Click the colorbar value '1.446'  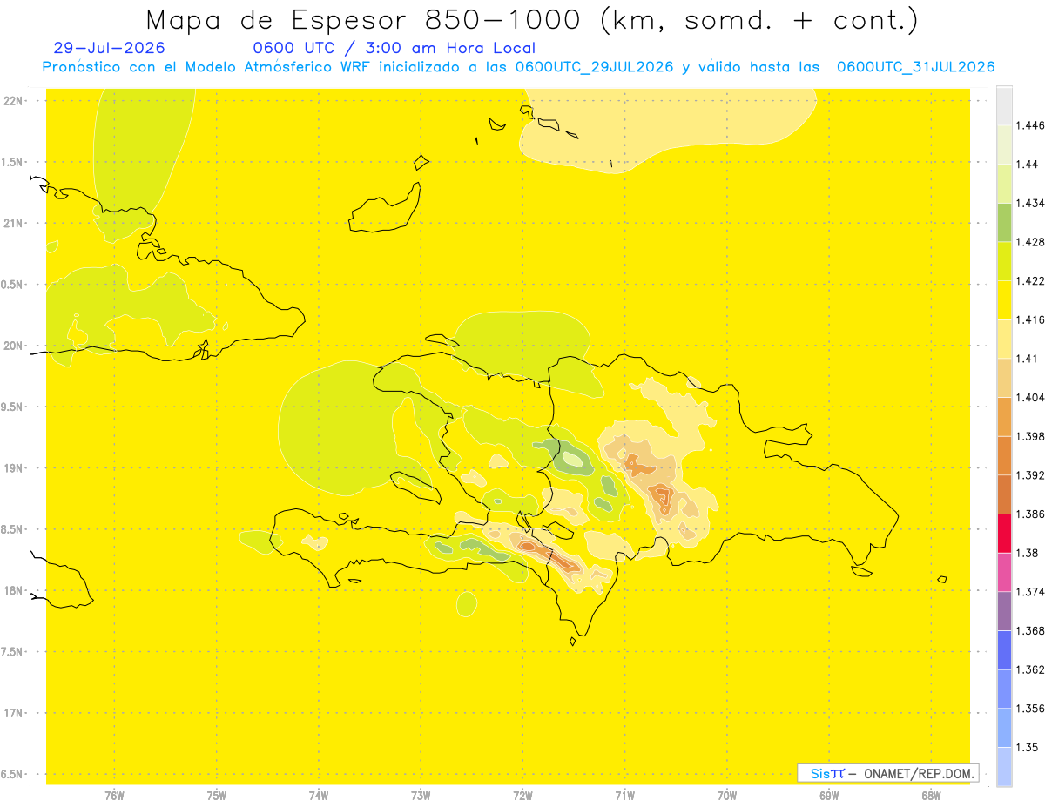(1030, 125)
